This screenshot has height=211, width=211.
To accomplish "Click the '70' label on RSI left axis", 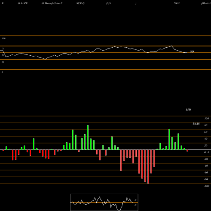I will pyautogui.click(x=3, y=49).
